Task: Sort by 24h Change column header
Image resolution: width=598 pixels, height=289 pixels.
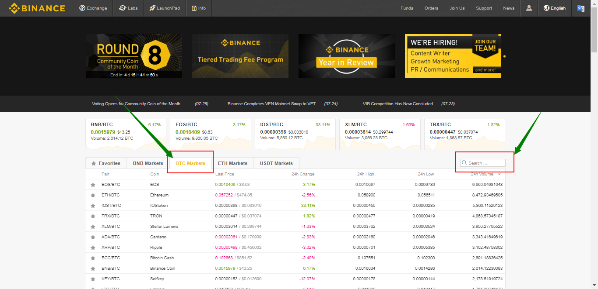Action: point(303,174)
